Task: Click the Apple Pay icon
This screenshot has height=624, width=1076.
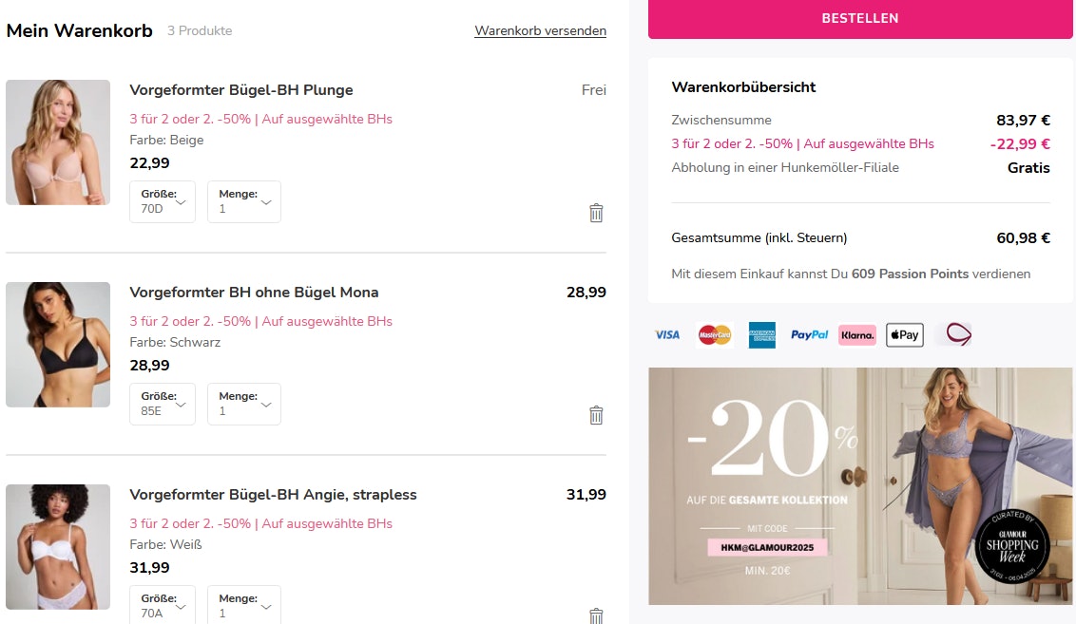Action: (905, 334)
